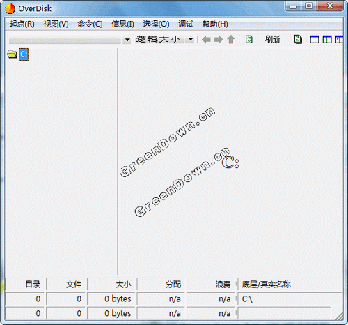Open the 命令(C) menu
Image resolution: width=348 pixels, height=325 pixels.
tap(90, 24)
